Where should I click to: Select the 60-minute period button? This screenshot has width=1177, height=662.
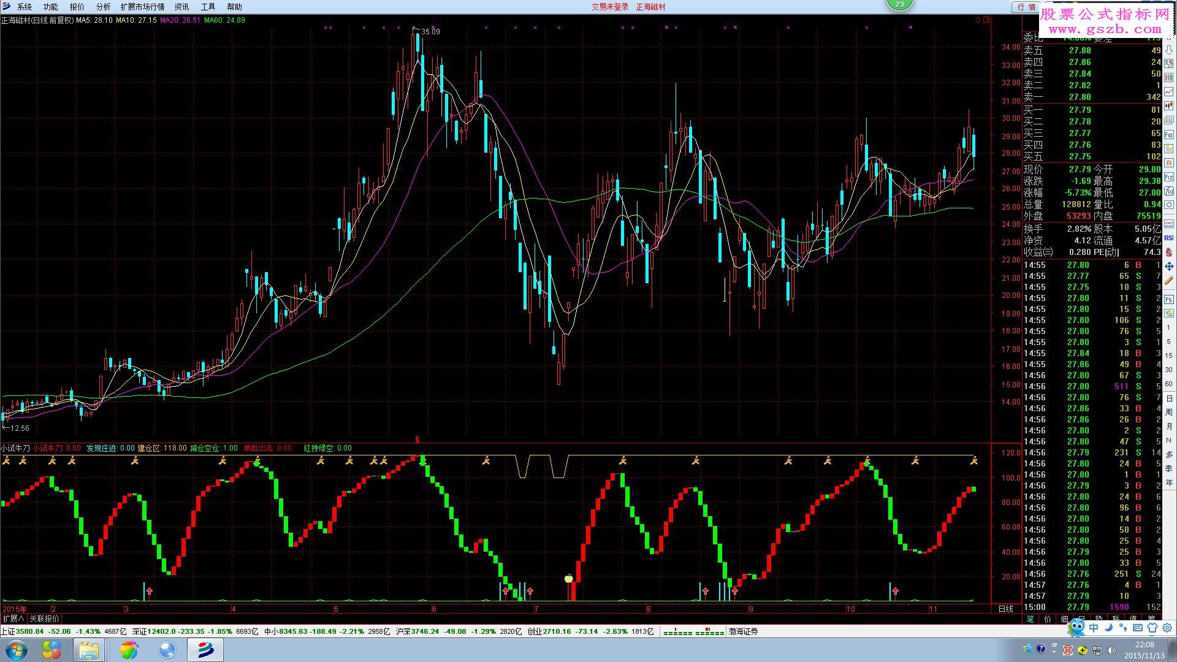pyautogui.click(x=1169, y=384)
